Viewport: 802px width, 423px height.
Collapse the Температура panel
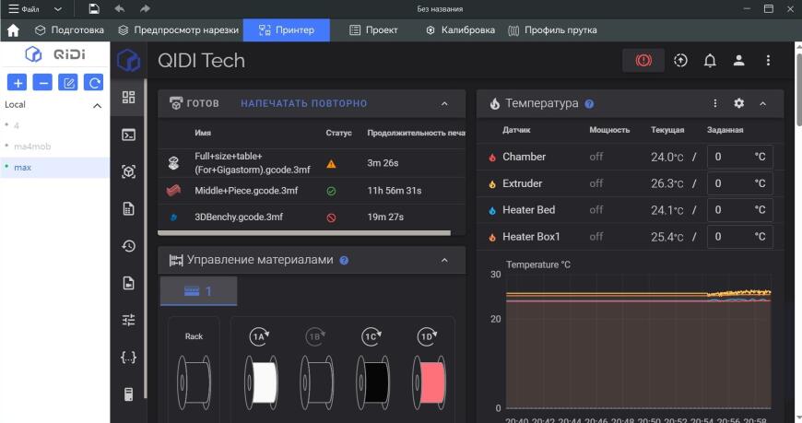tap(762, 103)
